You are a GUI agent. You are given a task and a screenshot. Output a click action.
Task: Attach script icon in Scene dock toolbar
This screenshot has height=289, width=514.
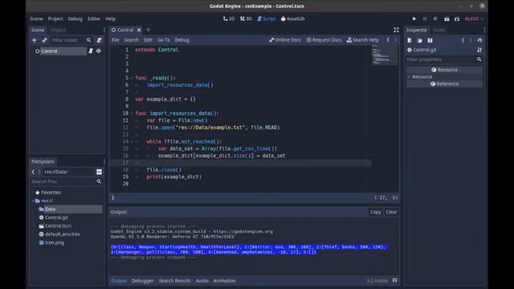[x=99, y=40]
